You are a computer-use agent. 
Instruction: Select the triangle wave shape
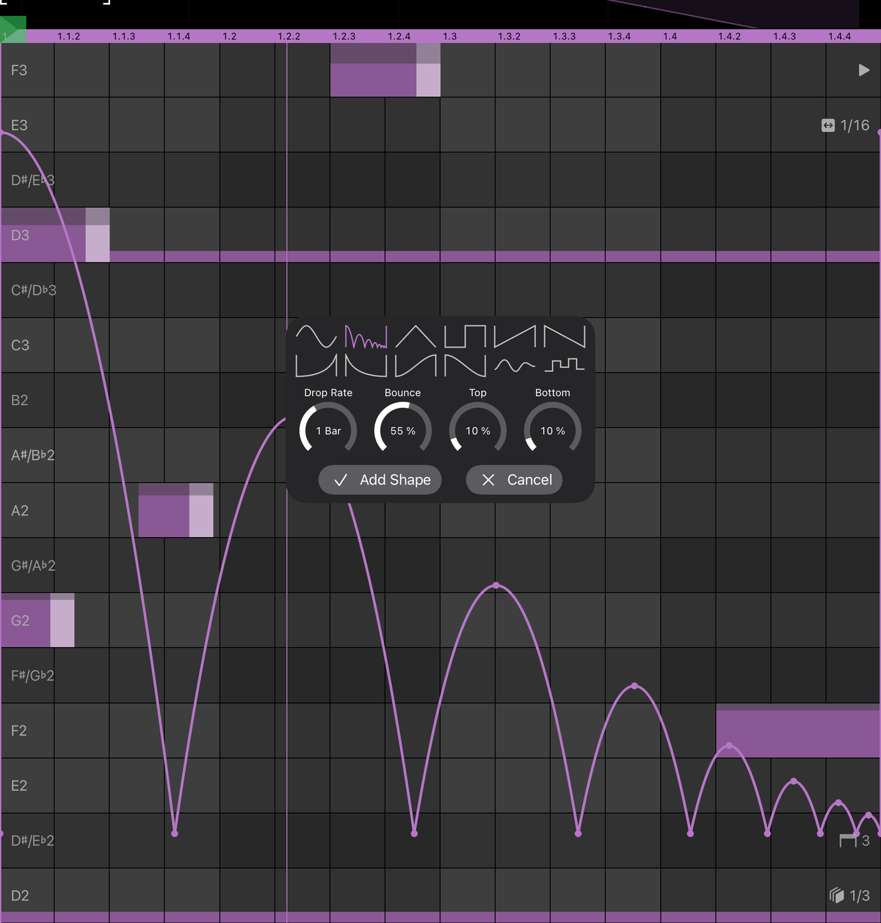pos(416,337)
